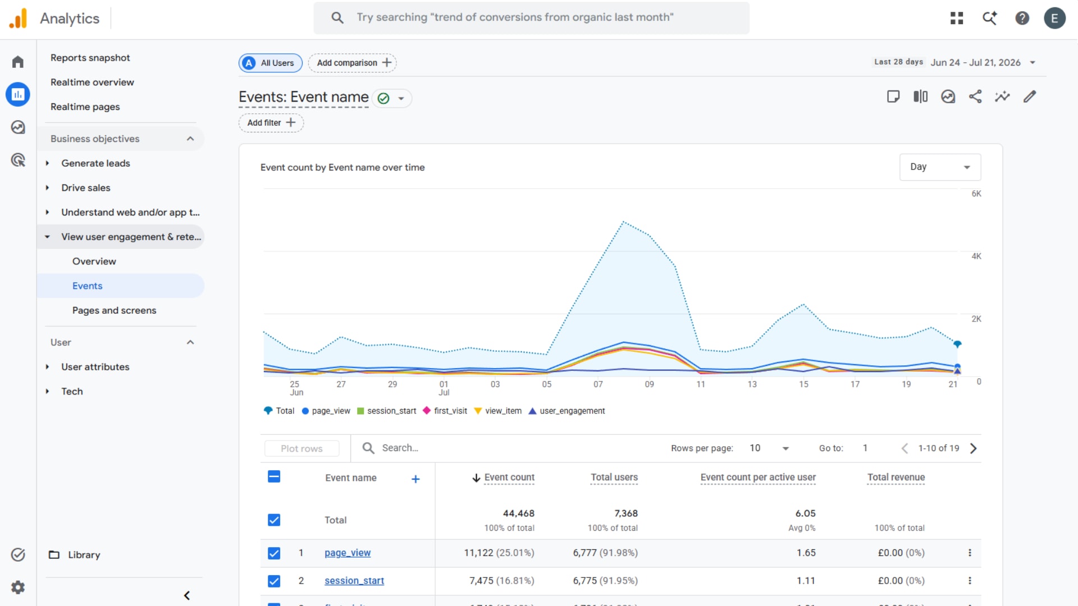Screen dimensions: 1078x606
Task: Sort by Total users column
Action: coord(614,478)
